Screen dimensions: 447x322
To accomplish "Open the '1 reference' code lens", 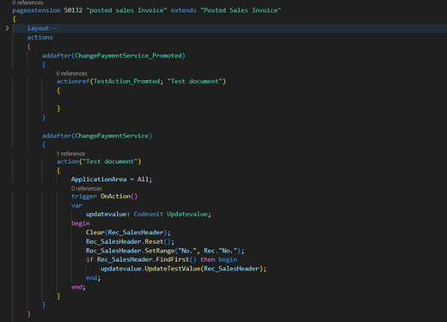I will [70, 154].
